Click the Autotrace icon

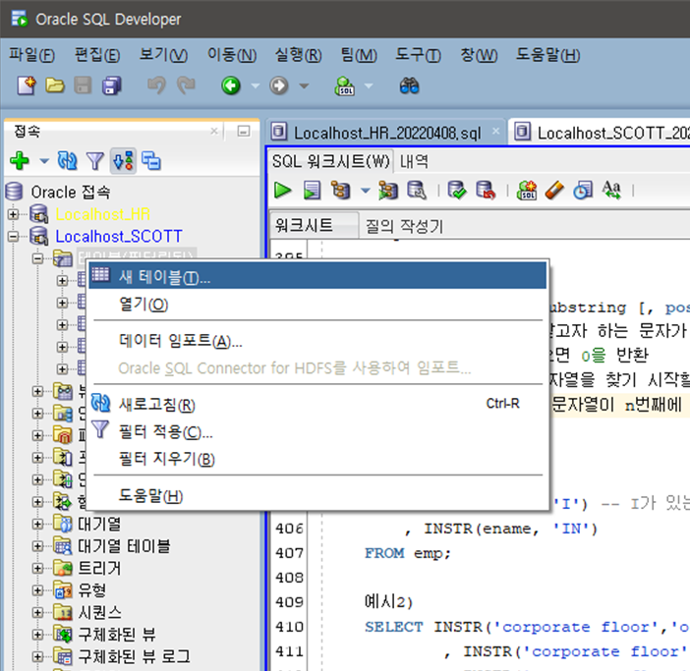click(387, 191)
